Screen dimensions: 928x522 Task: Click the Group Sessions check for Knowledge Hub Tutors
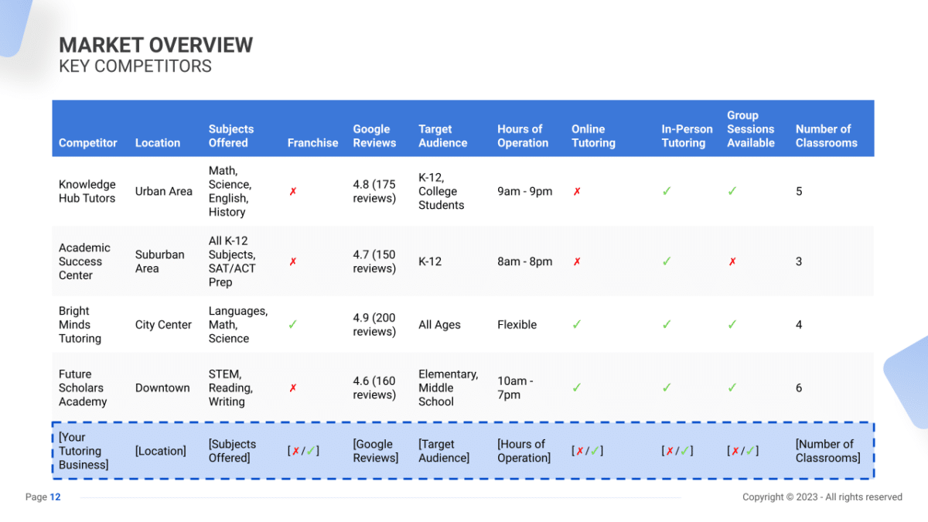(x=732, y=192)
